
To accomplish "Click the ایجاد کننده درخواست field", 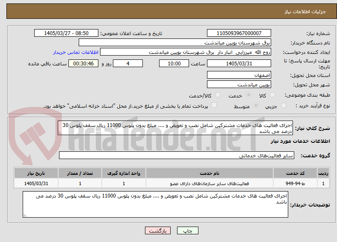I will coord(186,52).
